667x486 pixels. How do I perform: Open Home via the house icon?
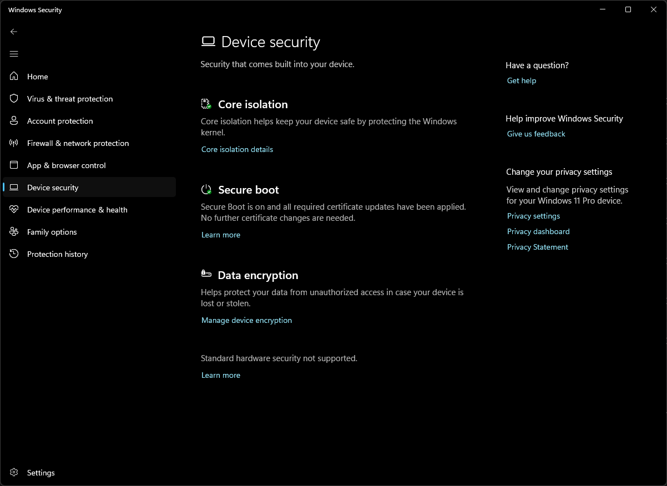tap(14, 77)
